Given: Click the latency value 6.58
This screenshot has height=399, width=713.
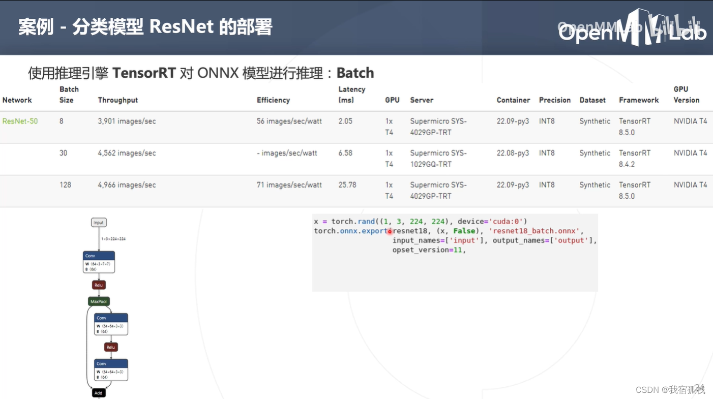Looking at the screenshot, I should point(345,153).
